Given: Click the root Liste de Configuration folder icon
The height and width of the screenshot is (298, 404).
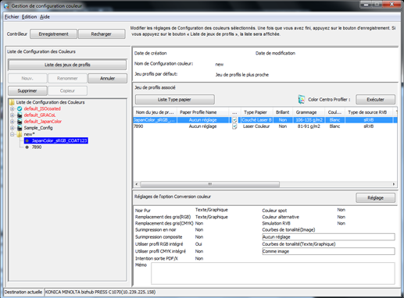Looking at the screenshot, I should click(12, 102).
